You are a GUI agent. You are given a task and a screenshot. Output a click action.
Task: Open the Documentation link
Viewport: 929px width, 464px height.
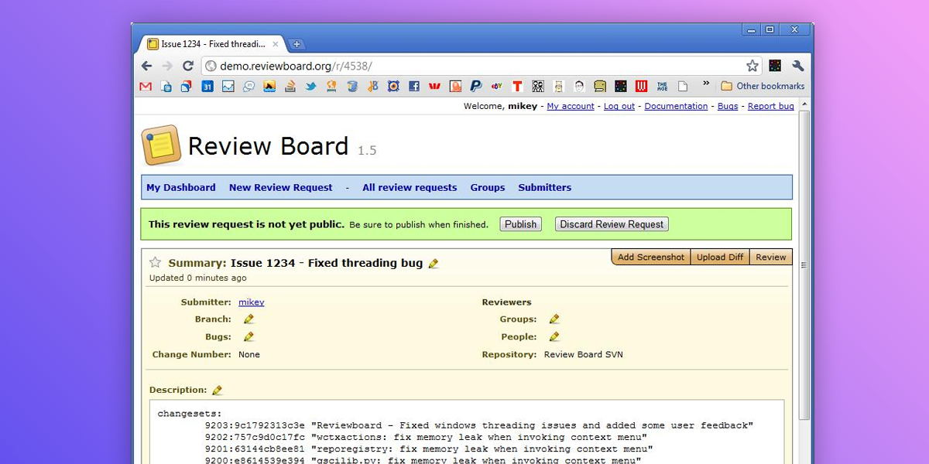pyautogui.click(x=676, y=107)
